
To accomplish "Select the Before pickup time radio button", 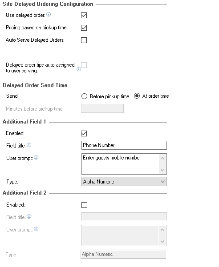I will [85, 96].
